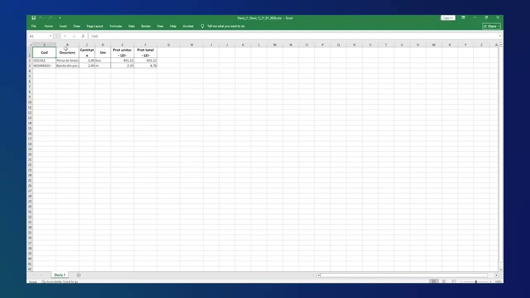Click the Cancel (X) formula bar icon
Screen dimensions: 530x298
tap(65, 36)
